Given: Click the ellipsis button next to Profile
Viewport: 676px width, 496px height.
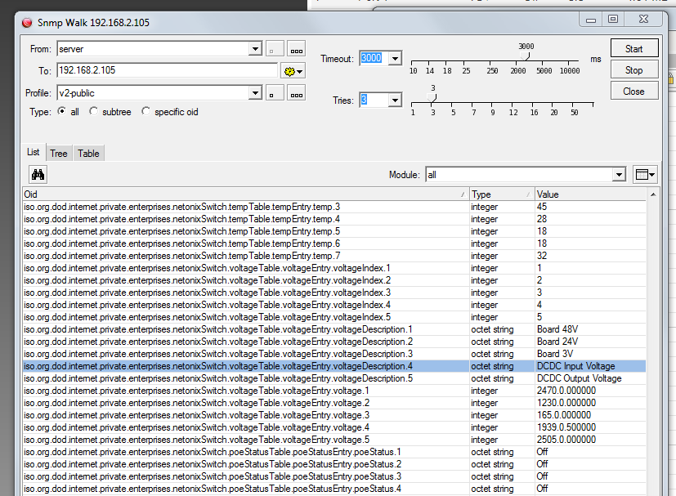Looking at the screenshot, I should 296,93.
